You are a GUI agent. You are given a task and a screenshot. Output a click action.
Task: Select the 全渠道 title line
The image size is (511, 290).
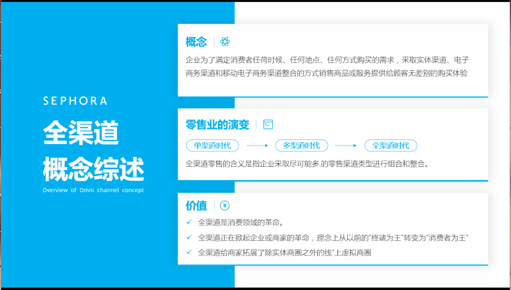point(81,134)
